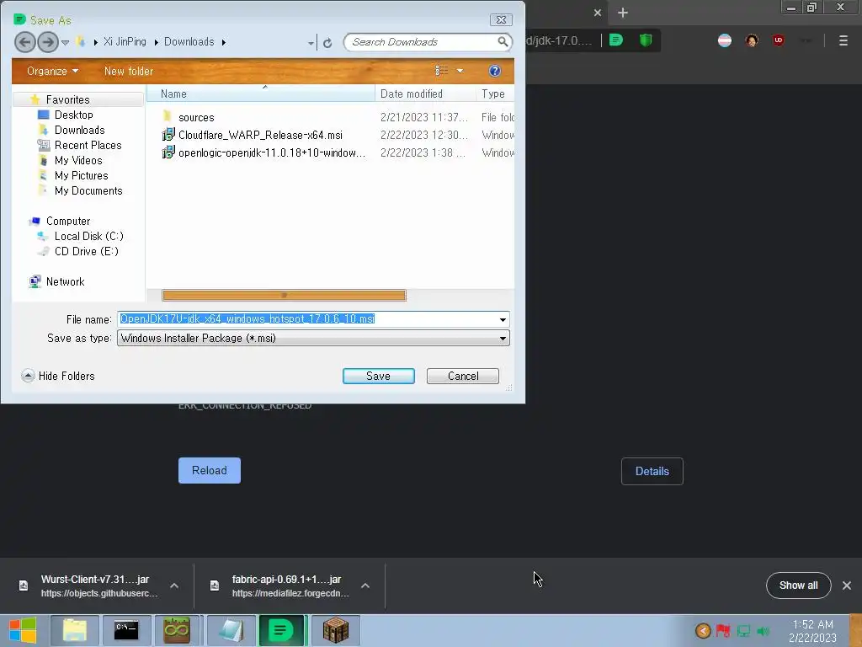862x647 pixels.
Task: Open the dialog Help icon
Action: pos(494,71)
